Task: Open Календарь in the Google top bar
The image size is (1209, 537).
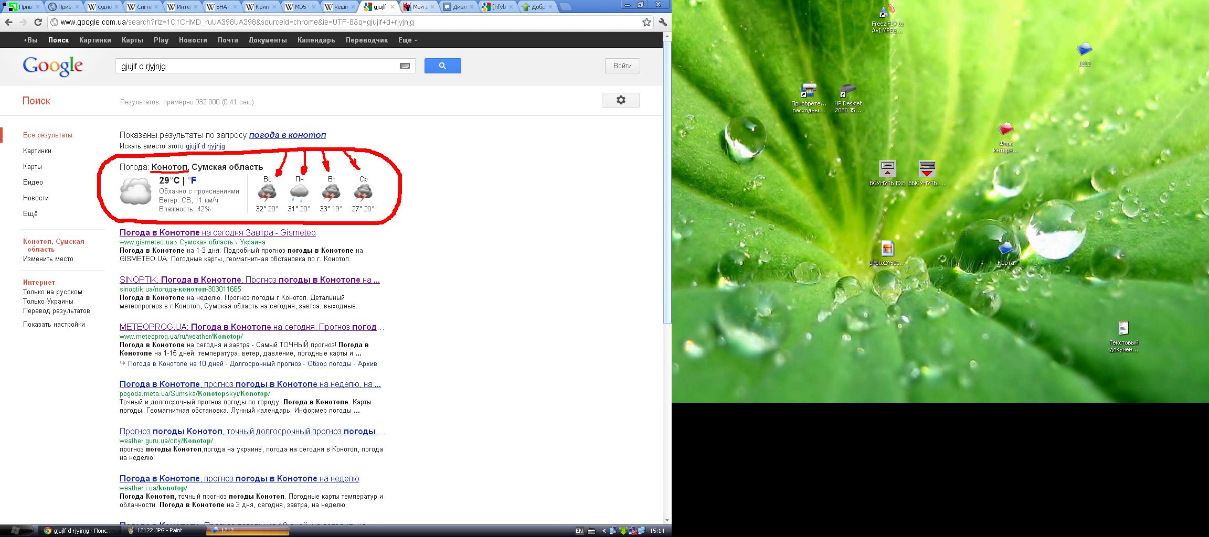Action: (x=316, y=40)
